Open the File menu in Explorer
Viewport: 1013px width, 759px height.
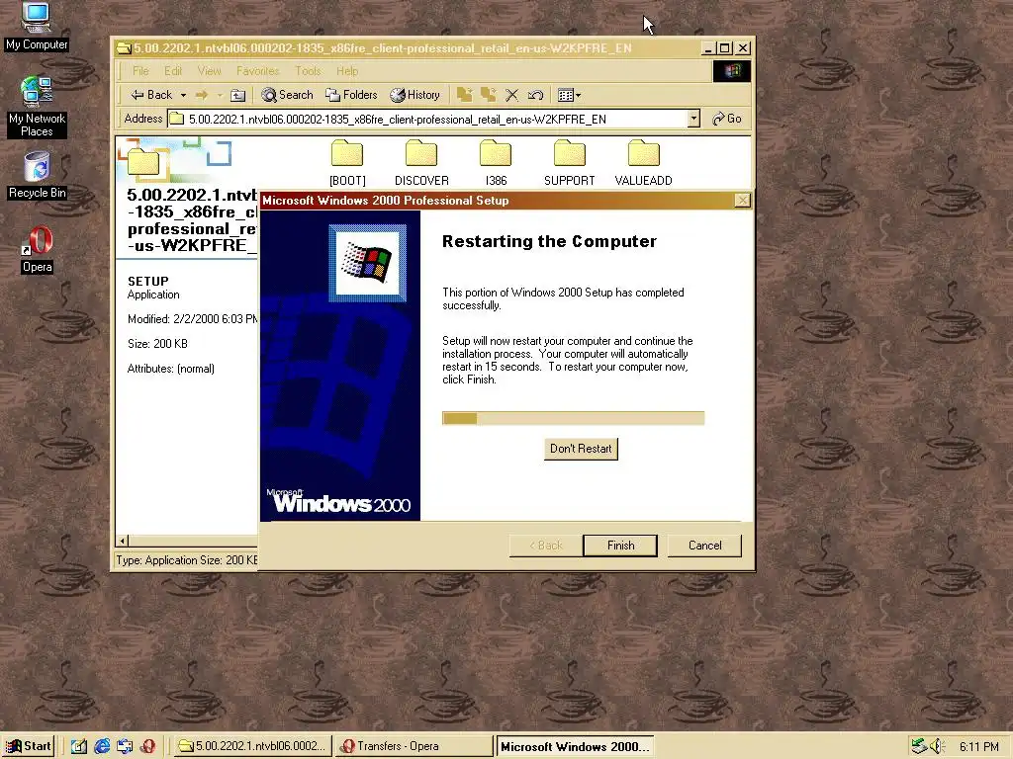coord(140,71)
